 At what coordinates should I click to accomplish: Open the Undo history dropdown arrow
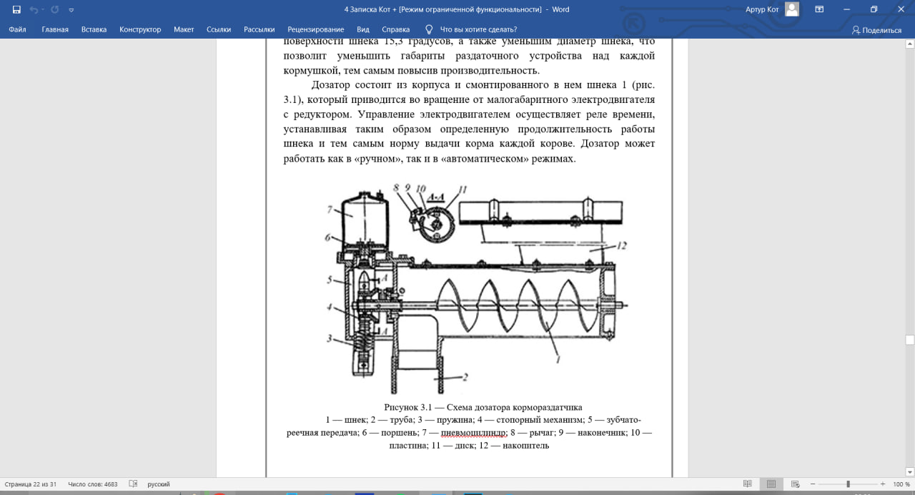43,10
